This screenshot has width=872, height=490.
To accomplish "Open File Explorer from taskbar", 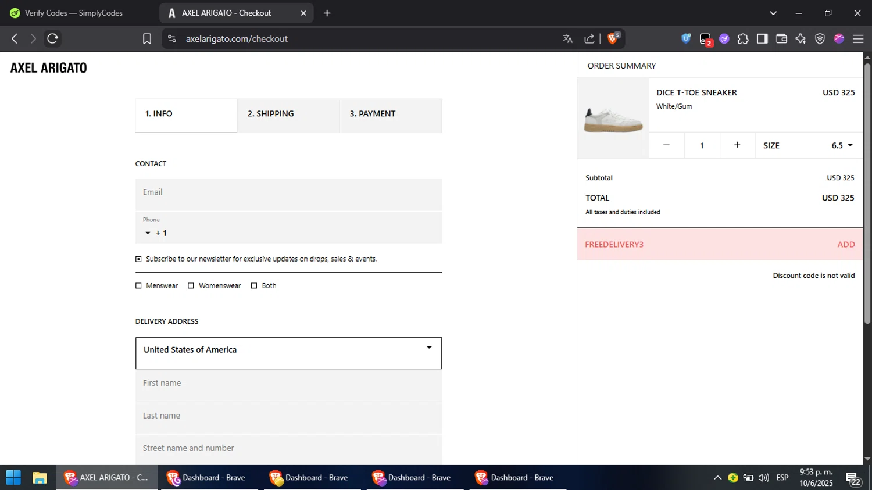I will 40,478.
